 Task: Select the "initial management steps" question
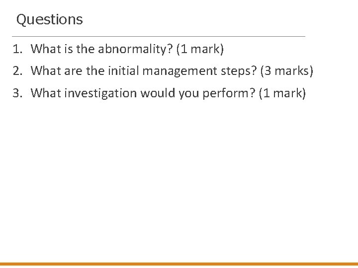172,71
